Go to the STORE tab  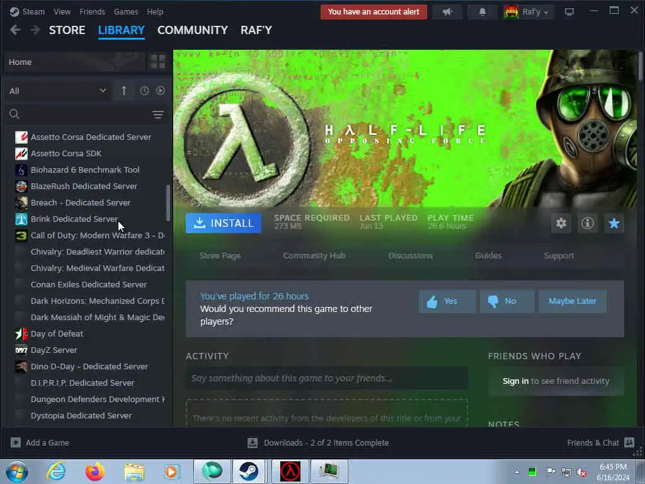pos(67,30)
